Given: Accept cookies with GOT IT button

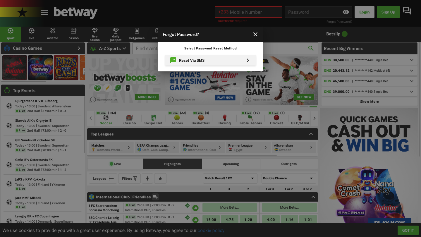Looking at the screenshot, I should [x=408, y=230].
